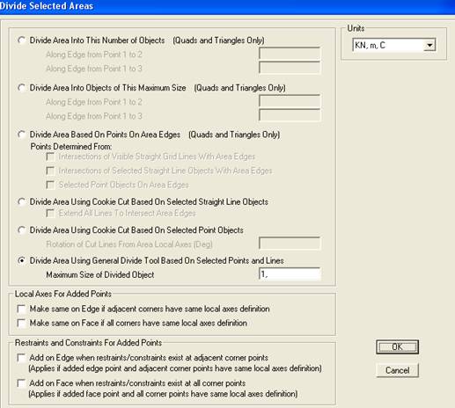455x408 pixels.
Task: Check Intersections of Selected Straight Line Objects
Action: [50, 171]
